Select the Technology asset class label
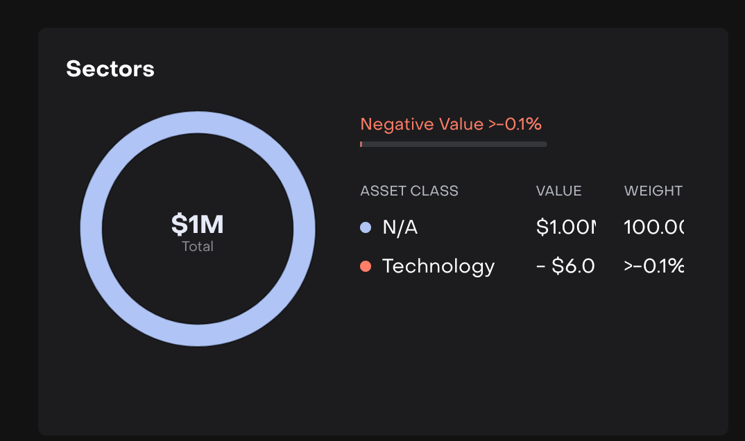Screen dimensions: 745x441 (x=438, y=266)
